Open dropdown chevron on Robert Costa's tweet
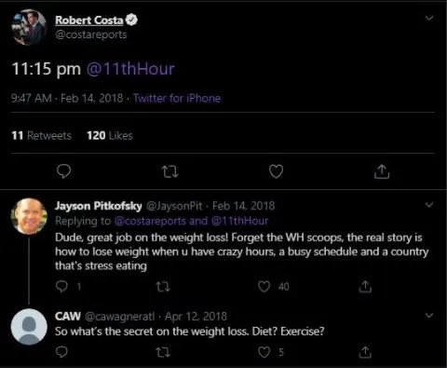Screen dimensions: 447x368 (429, 18)
